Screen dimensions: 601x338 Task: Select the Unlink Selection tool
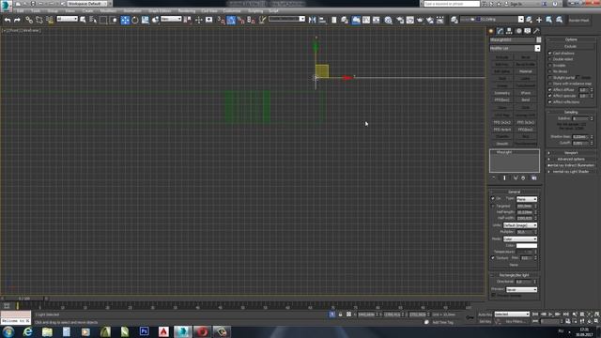pyautogui.click(x=39, y=20)
